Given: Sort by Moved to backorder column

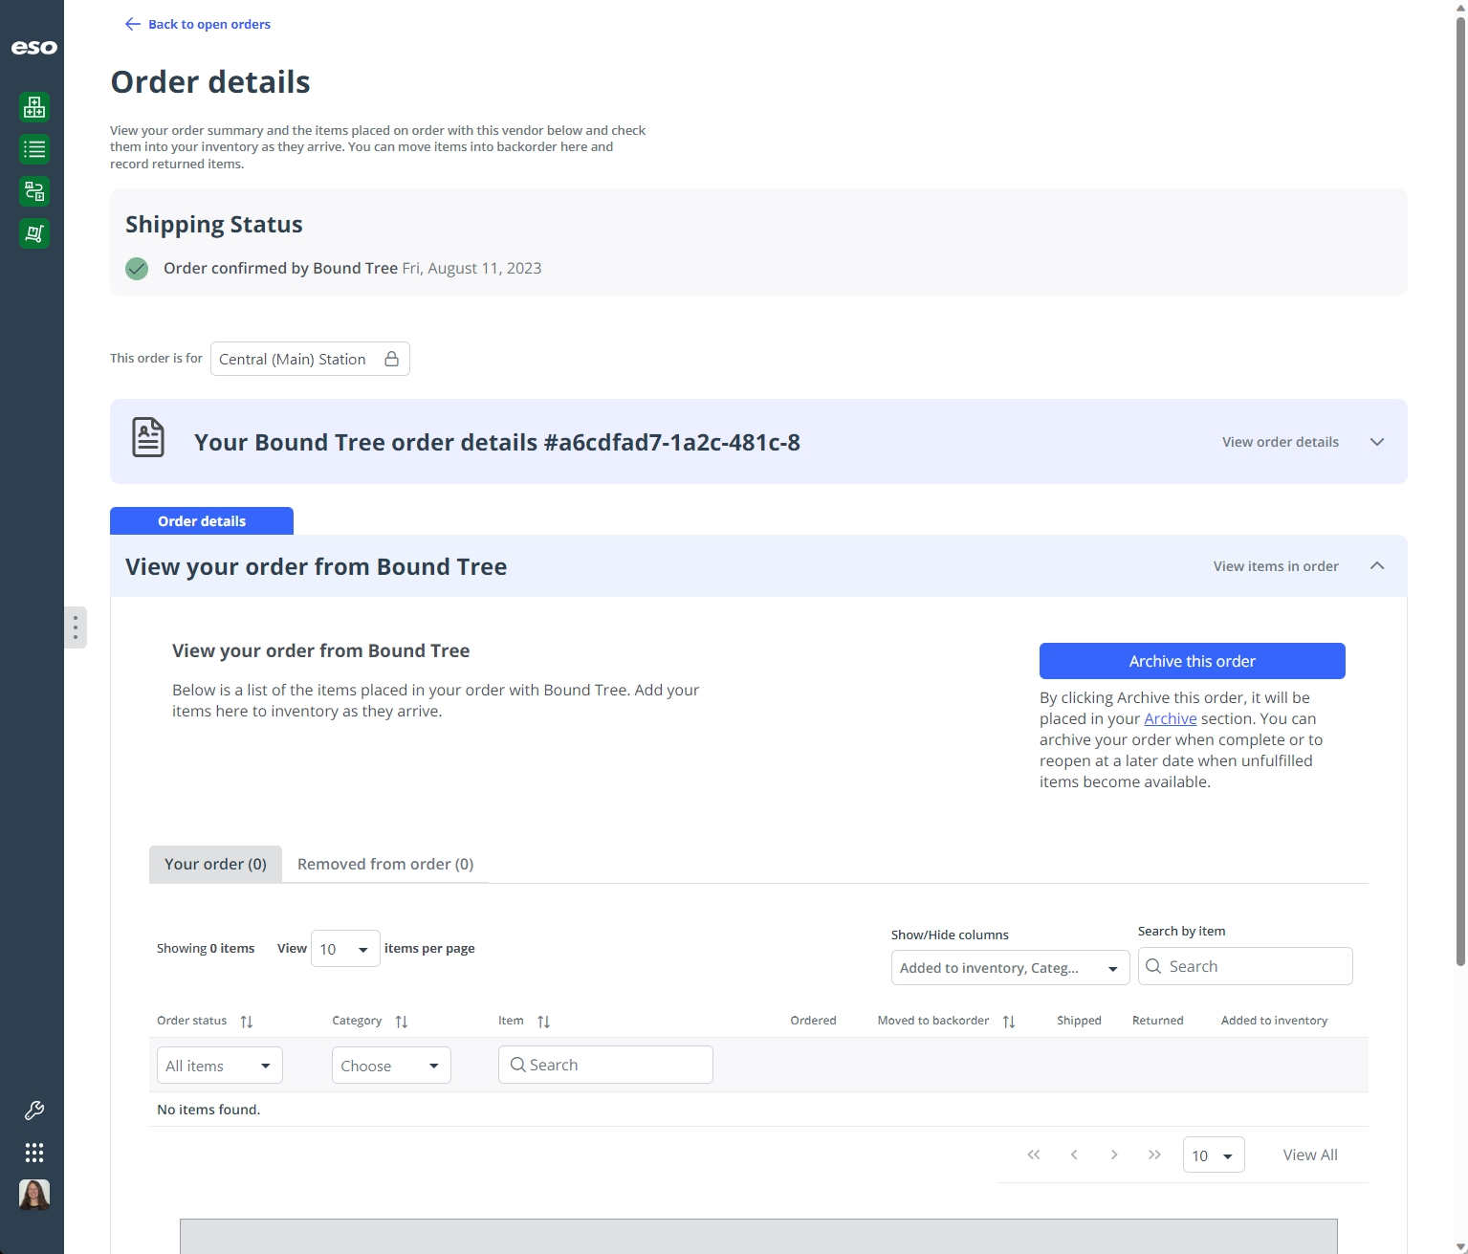Looking at the screenshot, I should pos(1009,1022).
